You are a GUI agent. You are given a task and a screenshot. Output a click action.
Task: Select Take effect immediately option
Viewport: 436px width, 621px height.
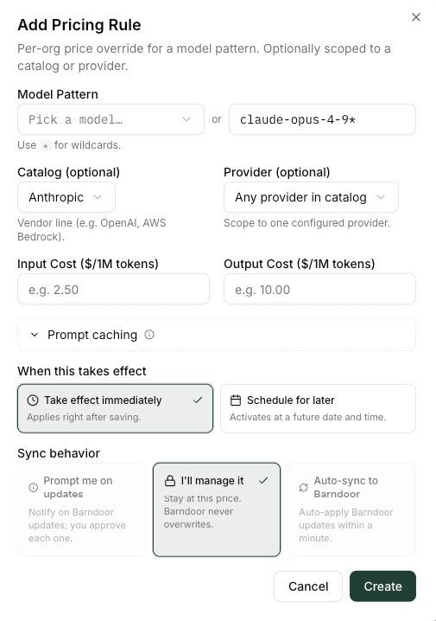pyautogui.click(x=115, y=408)
